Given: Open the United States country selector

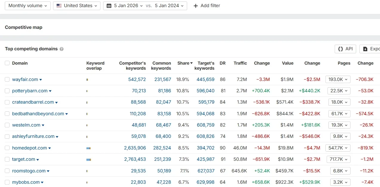Looking at the screenshot, I should click(77, 6).
